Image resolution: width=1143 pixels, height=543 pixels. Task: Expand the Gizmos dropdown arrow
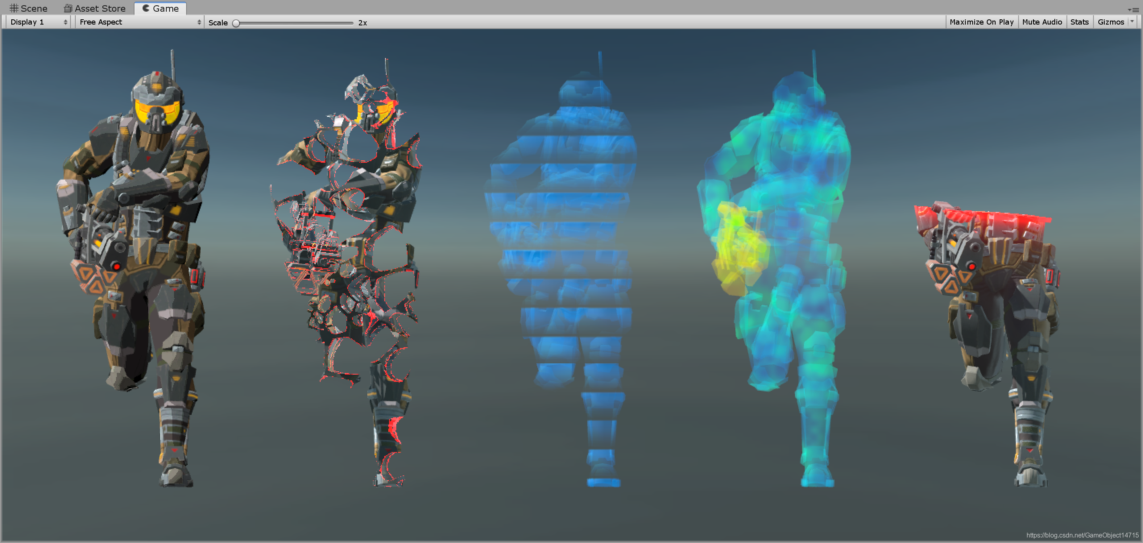pos(1132,21)
